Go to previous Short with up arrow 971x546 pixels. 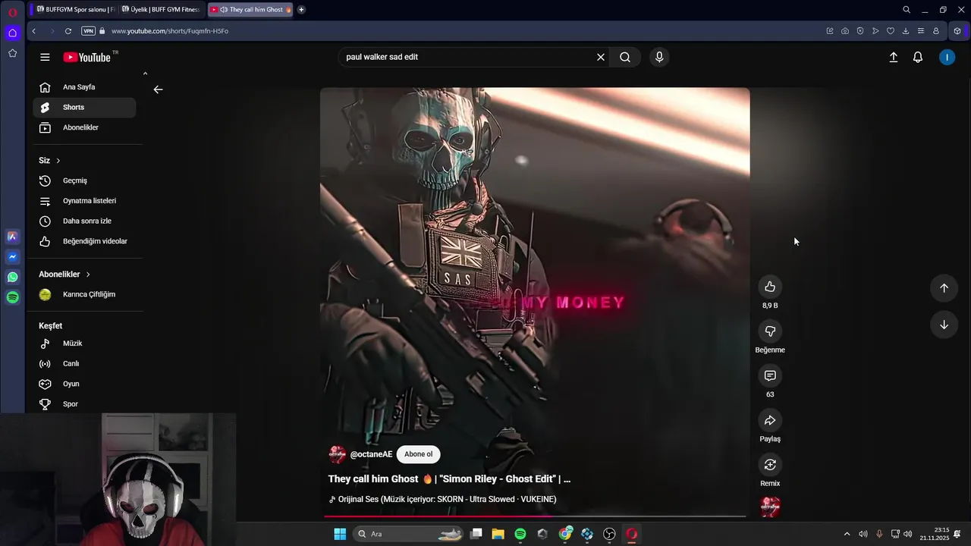944,288
